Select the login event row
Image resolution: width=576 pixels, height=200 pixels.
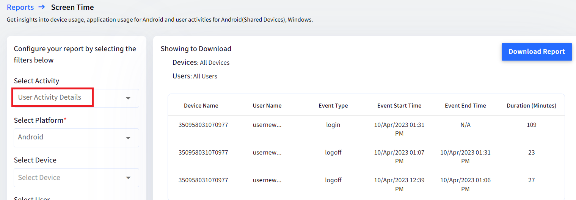pyautogui.click(x=366, y=129)
